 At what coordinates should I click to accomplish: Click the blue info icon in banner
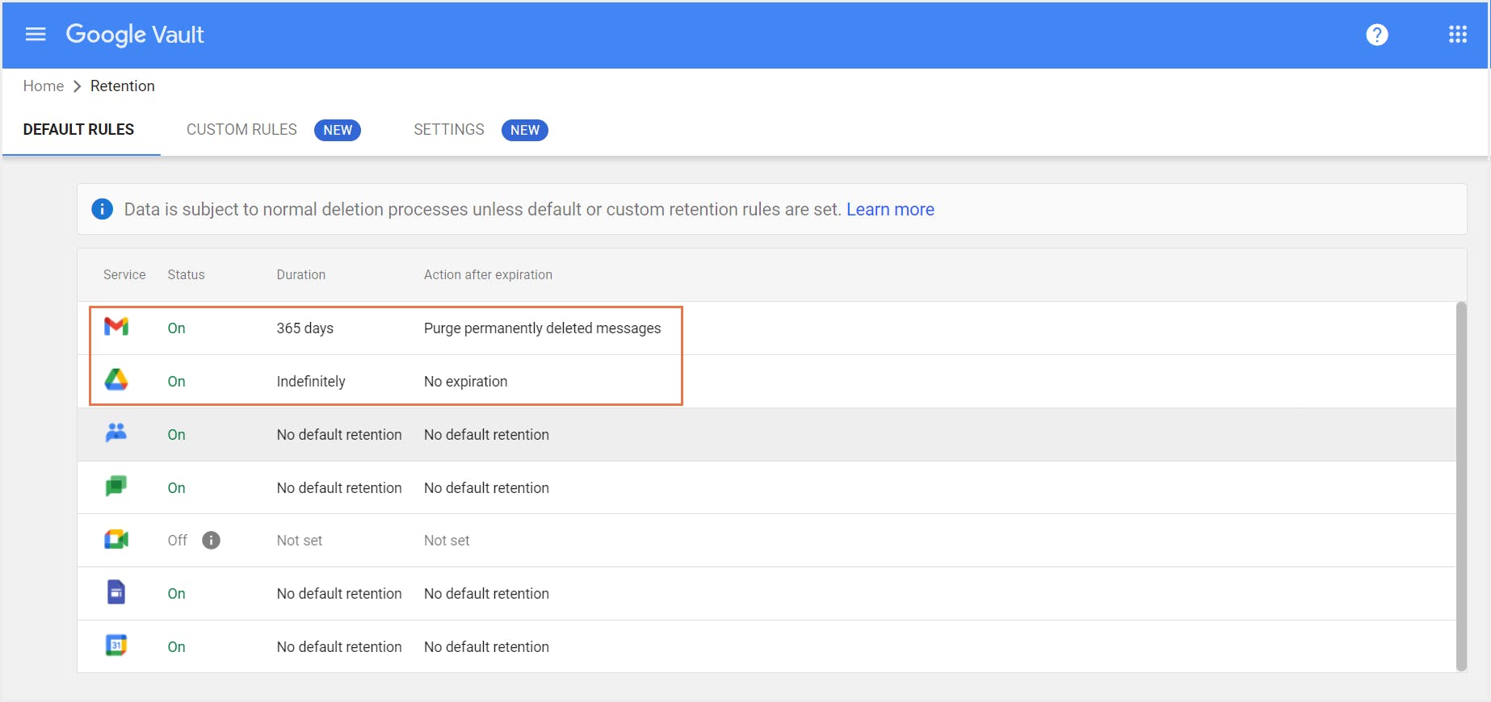103,209
